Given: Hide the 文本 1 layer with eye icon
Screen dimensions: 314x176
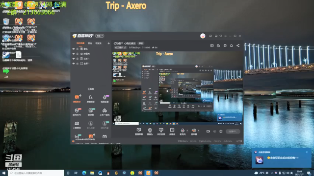Looking at the screenshot, I should click(74, 59).
